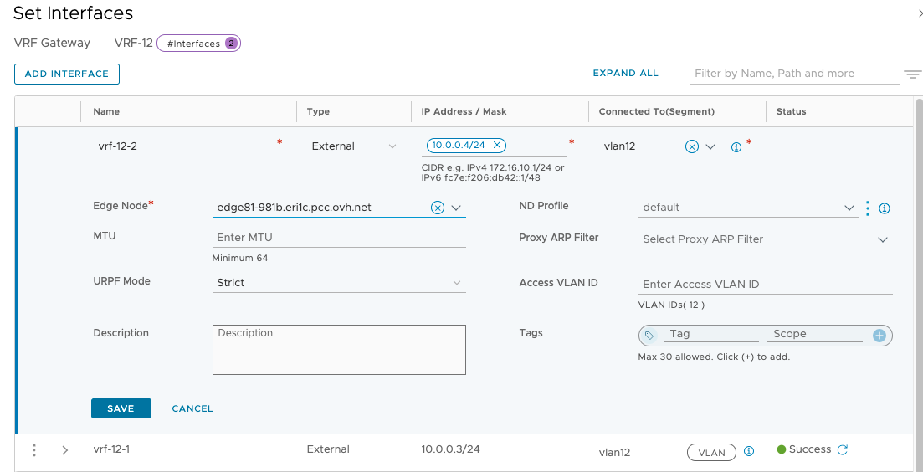Click info icon next to vlan12 segment

point(736,146)
